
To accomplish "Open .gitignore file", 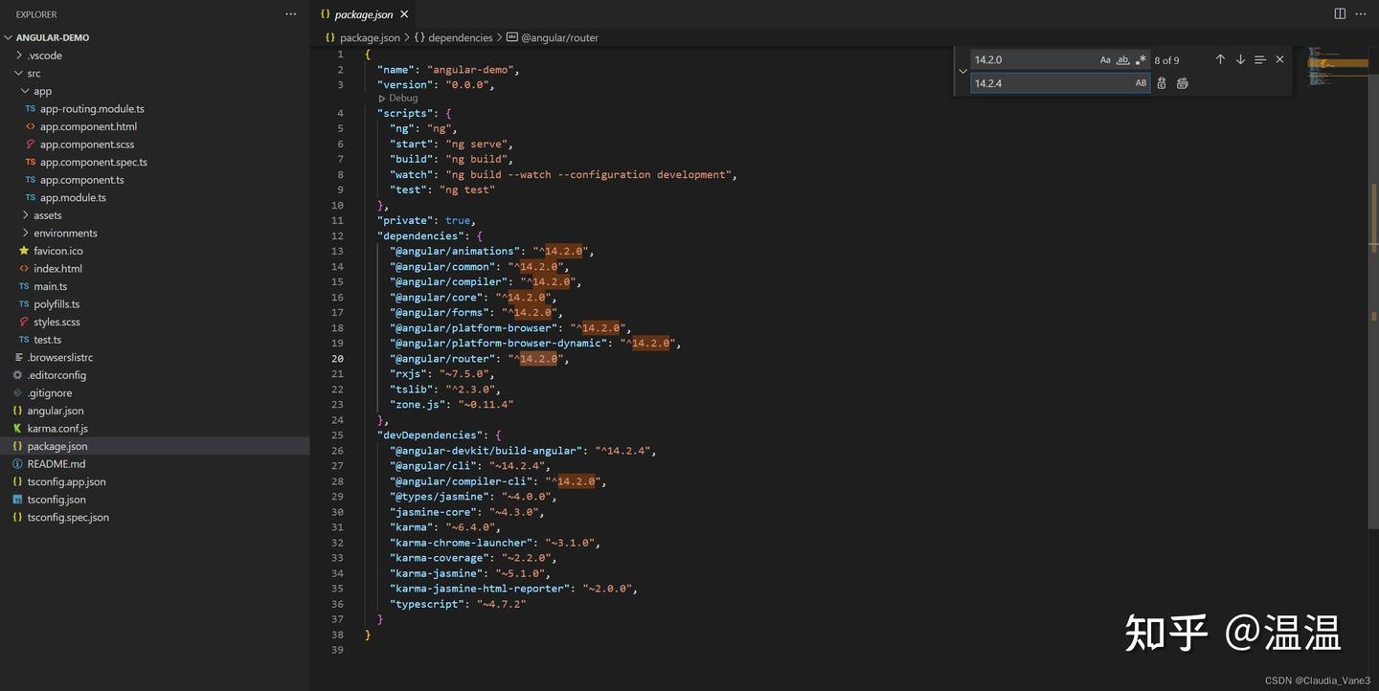I will 154,392.
